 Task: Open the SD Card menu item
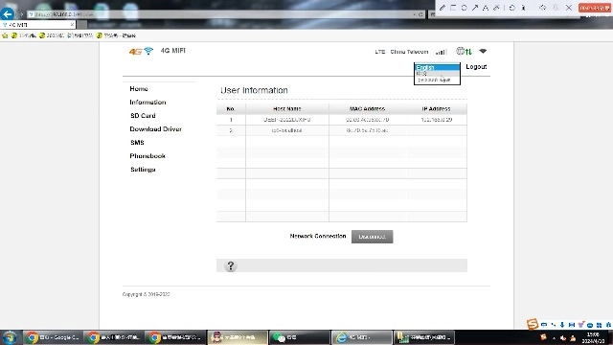(143, 116)
